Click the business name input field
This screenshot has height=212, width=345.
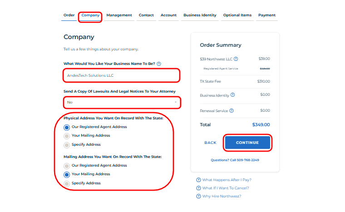coord(121,75)
